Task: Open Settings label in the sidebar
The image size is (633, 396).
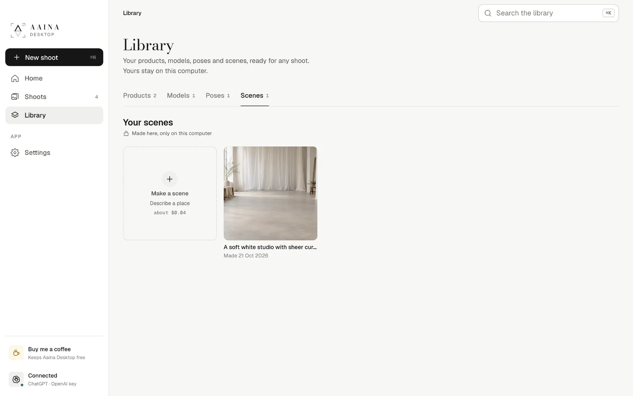Action: [x=37, y=153]
